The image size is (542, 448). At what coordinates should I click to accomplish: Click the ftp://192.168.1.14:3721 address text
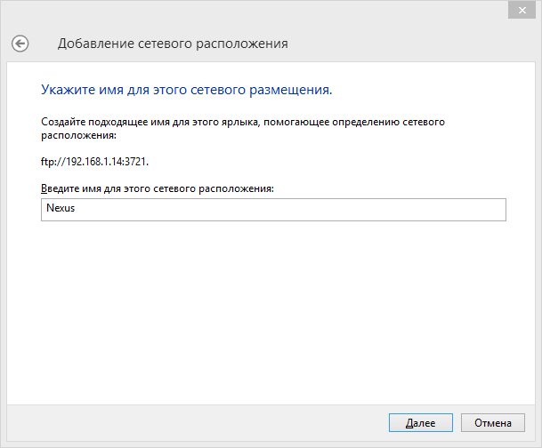point(94,163)
